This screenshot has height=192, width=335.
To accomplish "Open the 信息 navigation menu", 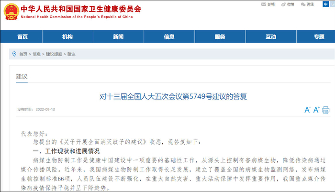I will (169, 37).
